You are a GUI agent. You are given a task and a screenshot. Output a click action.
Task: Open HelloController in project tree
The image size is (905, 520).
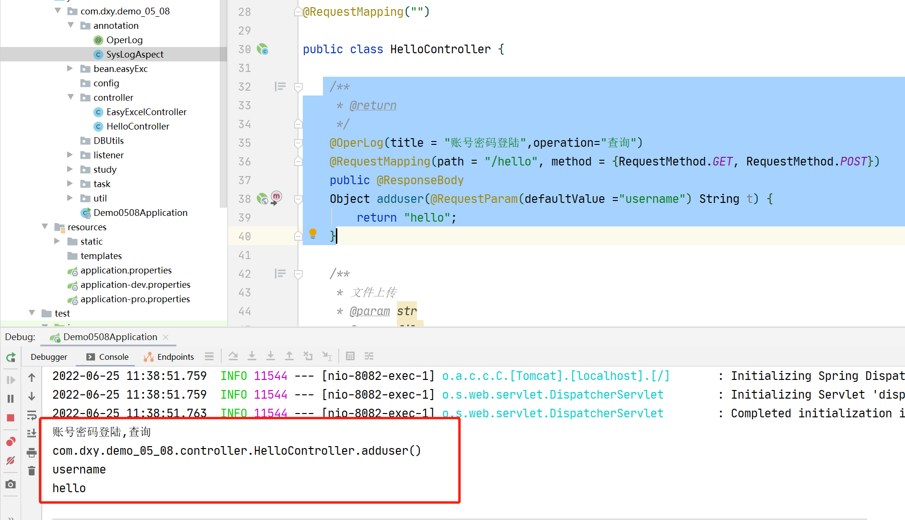[131, 126]
